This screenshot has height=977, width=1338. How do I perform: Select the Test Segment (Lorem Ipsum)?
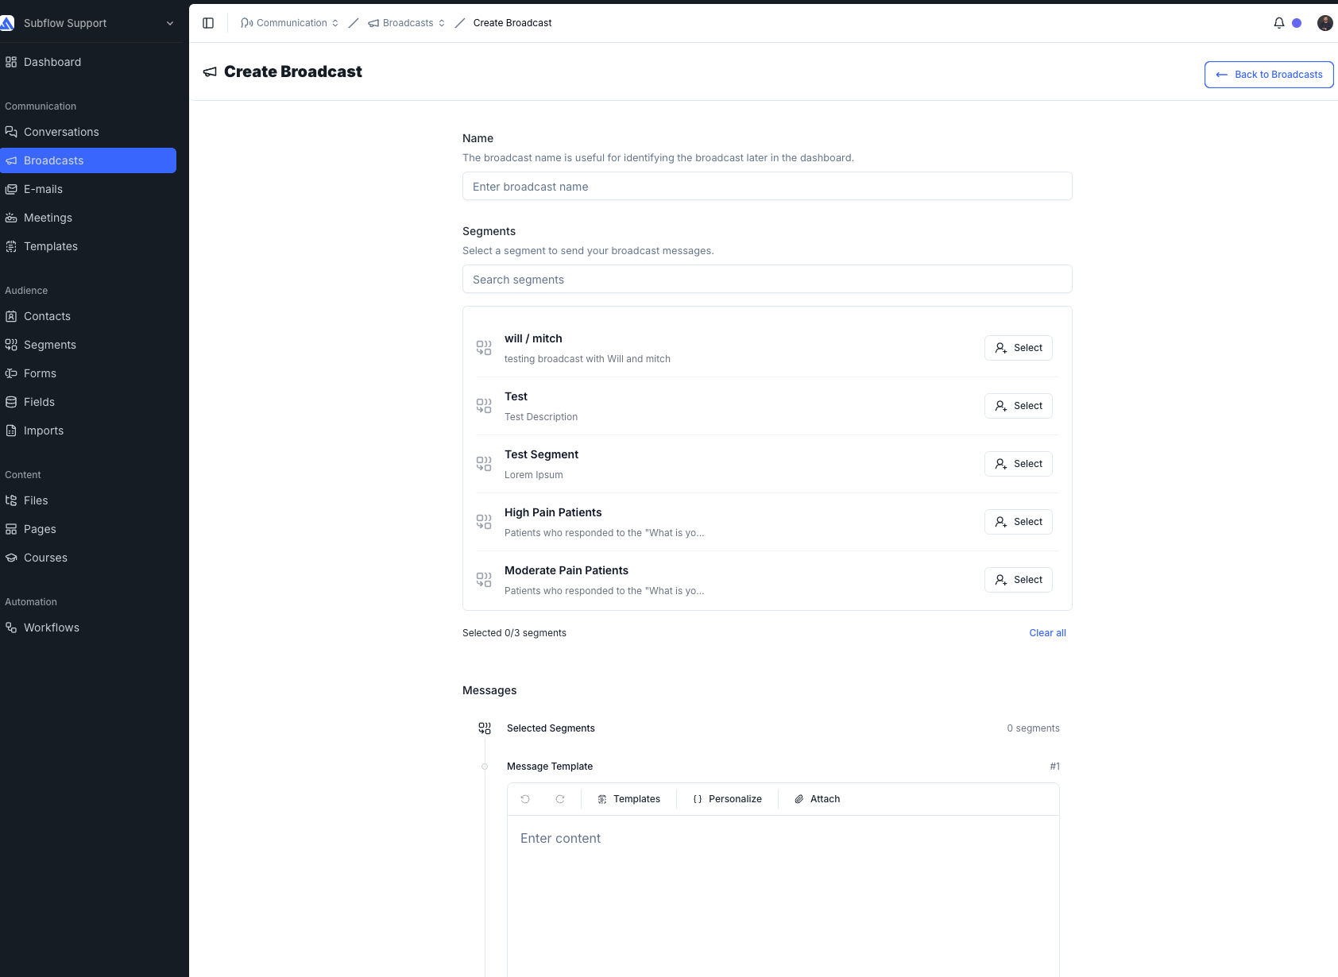click(1019, 464)
